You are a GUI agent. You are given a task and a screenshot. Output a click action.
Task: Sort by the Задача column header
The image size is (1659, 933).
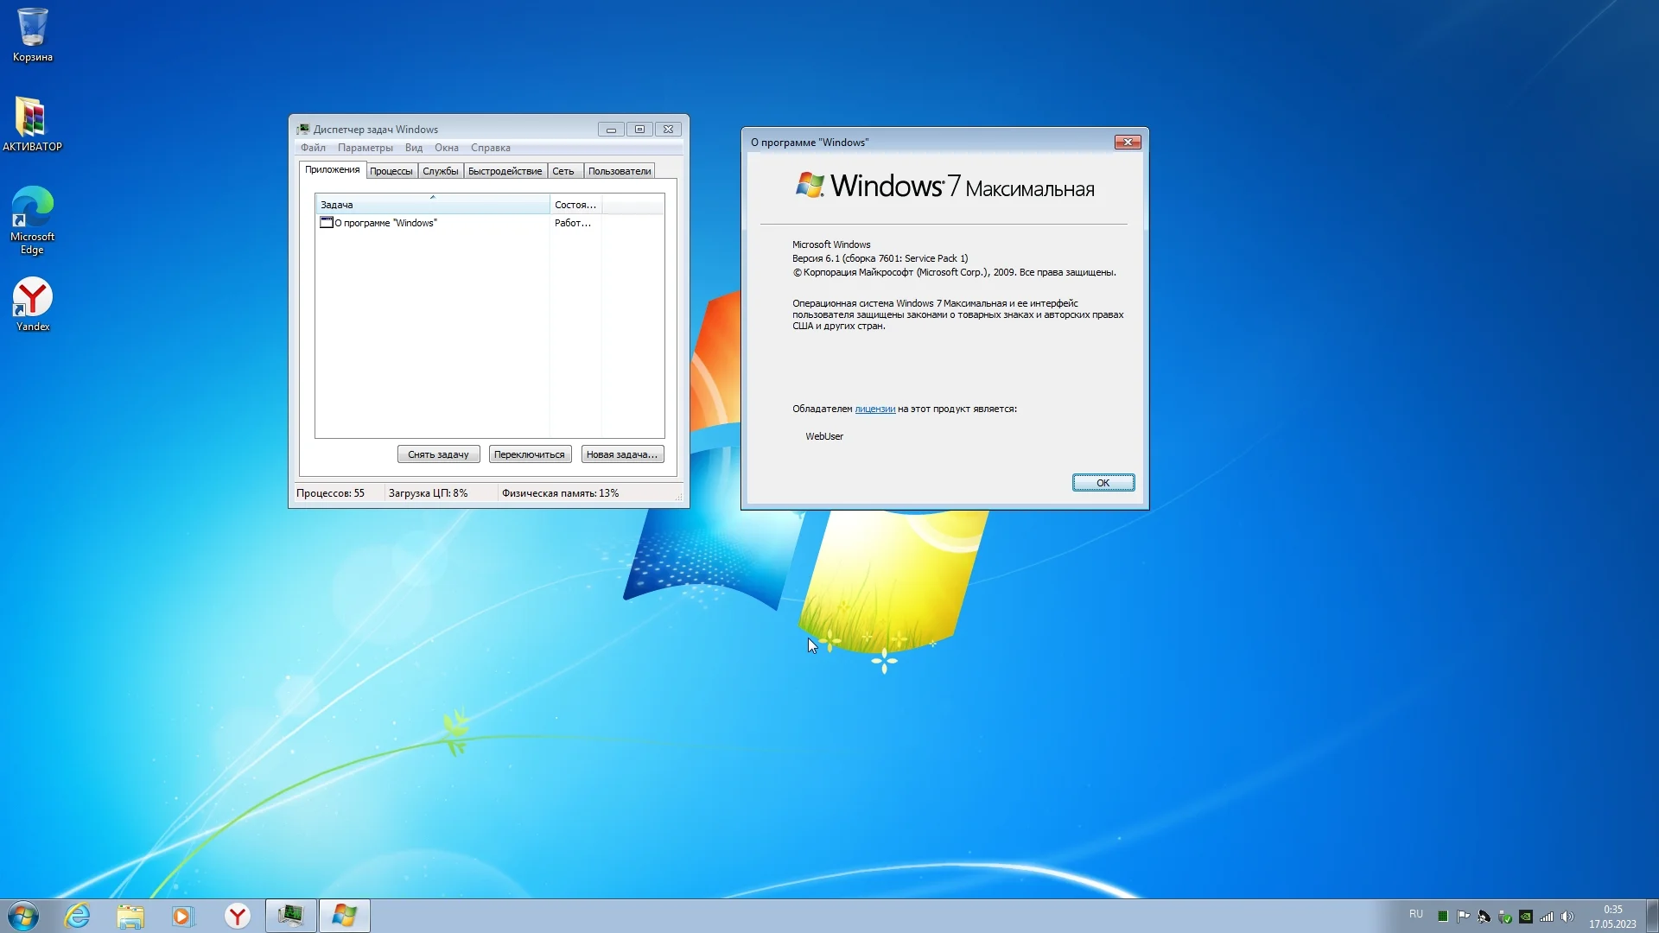tap(432, 205)
